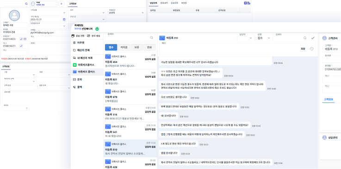
Task: Open the customer selector dropdown at top
Action: [43, 4]
